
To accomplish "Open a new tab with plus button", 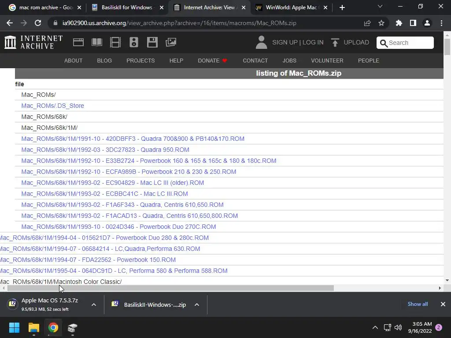I will coord(342,7).
